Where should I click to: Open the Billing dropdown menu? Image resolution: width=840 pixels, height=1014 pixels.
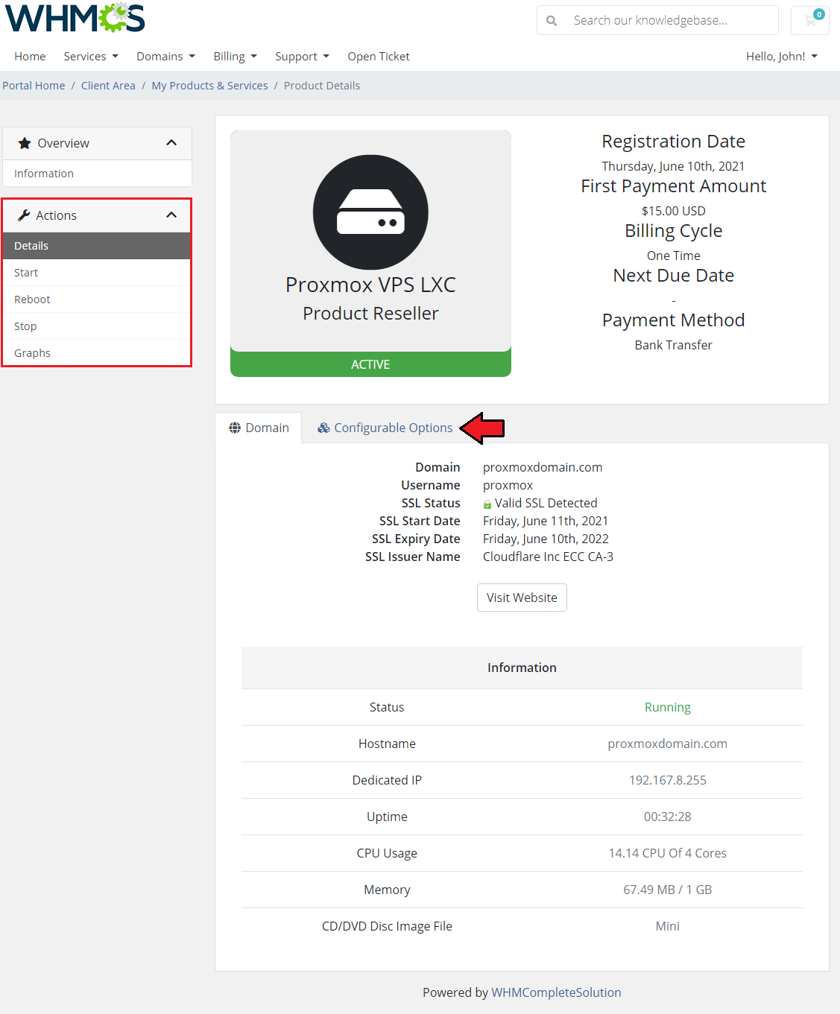(235, 57)
